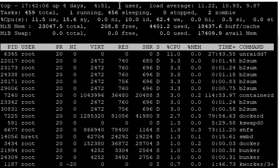Click the %MEM column header
279x168 pixels.
tap(194, 47)
